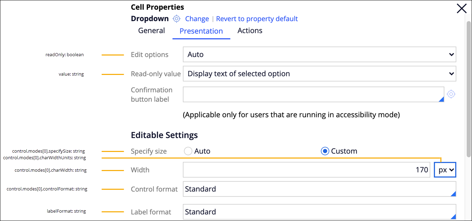Screen dimensions: 472x221
Task: Click the target icon beside Confirmation button label field
Action: click(x=451, y=94)
